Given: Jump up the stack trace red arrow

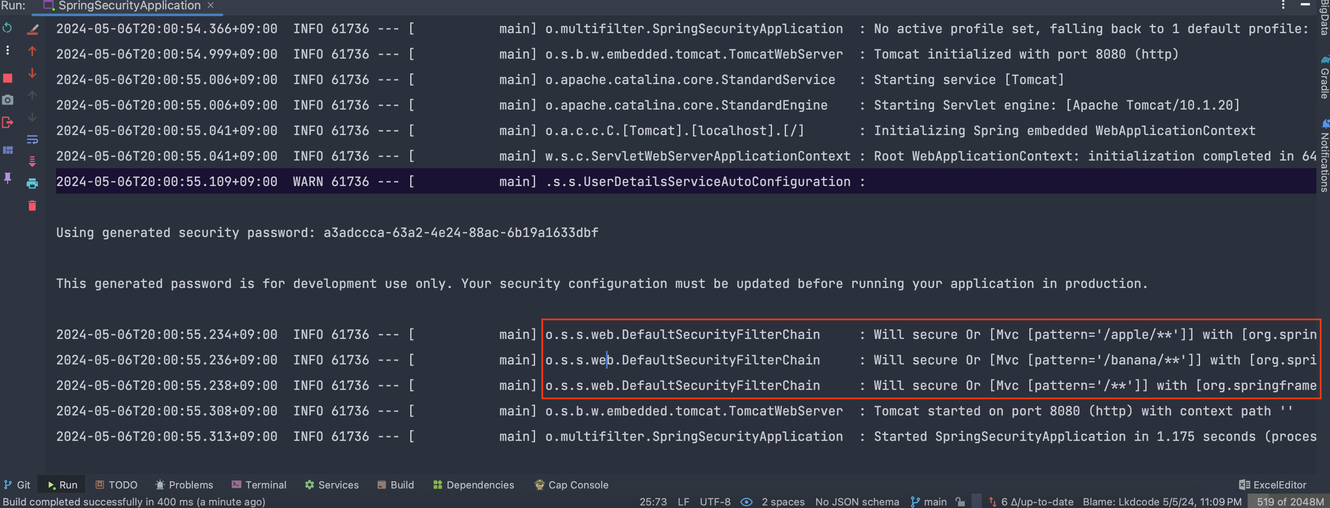Looking at the screenshot, I should [32, 51].
